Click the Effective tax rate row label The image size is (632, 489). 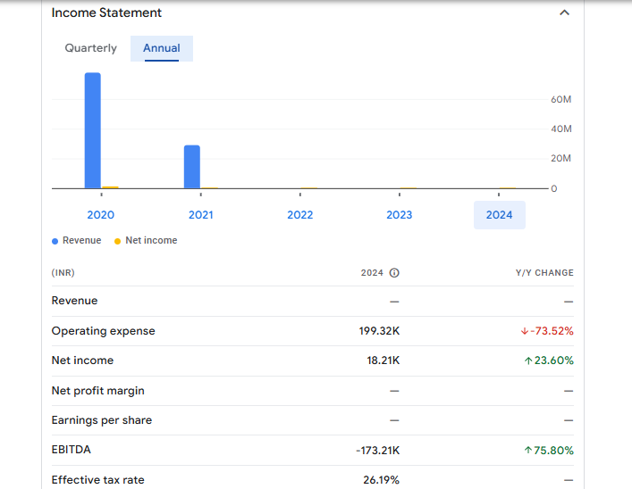[x=98, y=480]
